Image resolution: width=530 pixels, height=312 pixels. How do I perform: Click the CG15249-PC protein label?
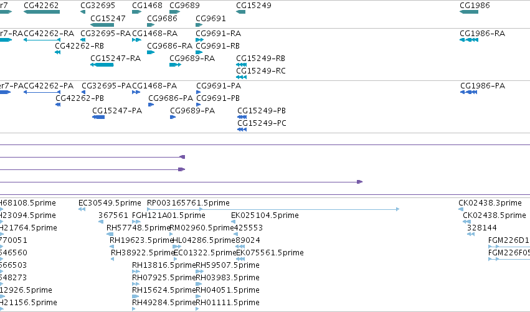[262, 123]
